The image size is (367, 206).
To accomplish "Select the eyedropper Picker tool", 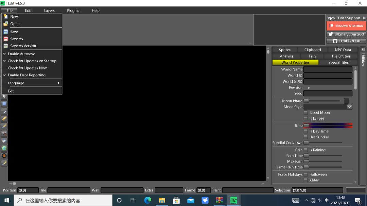I will (x=4, y=111).
